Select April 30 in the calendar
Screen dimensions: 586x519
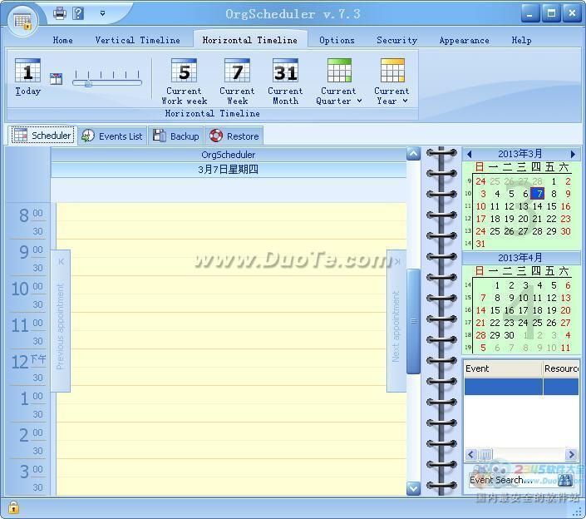click(509, 335)
